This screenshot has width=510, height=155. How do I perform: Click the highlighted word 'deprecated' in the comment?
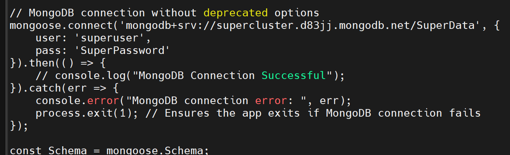pyautogui.click(x=236, y=13)
